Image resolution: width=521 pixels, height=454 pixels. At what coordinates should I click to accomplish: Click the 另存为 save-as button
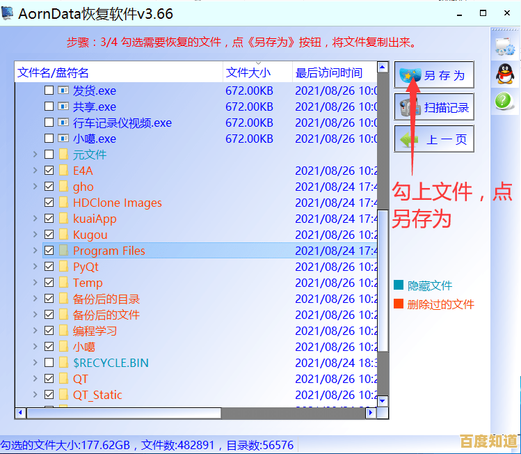433,75
